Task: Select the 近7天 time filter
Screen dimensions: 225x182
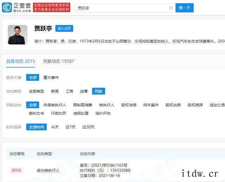Action: pos(70,127)
